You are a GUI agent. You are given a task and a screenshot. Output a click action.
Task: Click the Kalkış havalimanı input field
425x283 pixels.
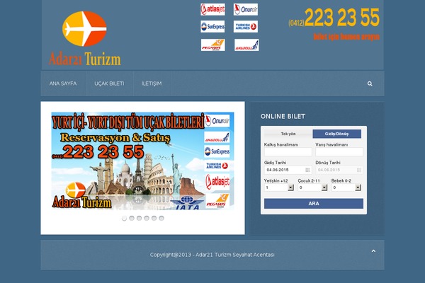point(288,152)
